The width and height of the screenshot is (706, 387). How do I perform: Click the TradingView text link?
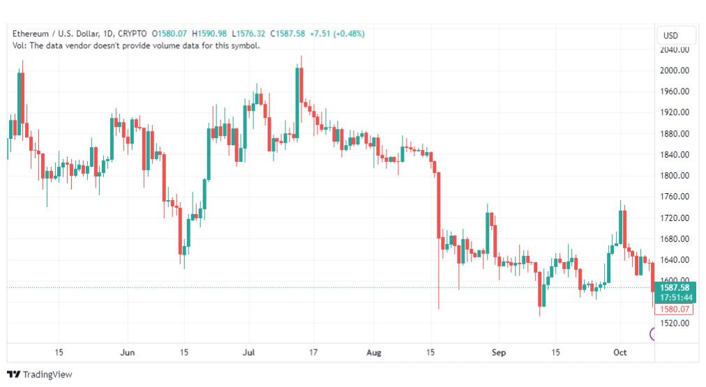pos(47,374)
